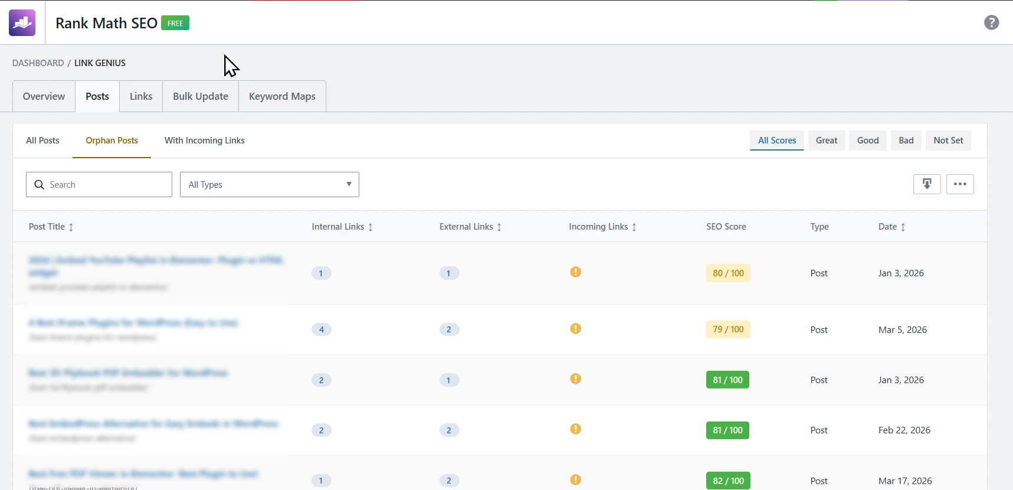
Task: Click the Rank Math SEO title
Action: coord(106,23)
